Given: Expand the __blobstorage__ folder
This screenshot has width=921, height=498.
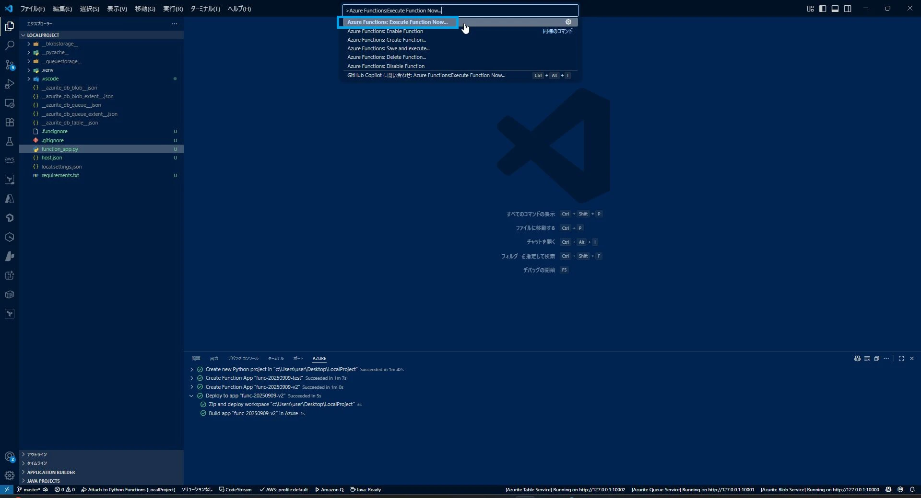Looking at the screenshot, I should [x=102, y=44].
